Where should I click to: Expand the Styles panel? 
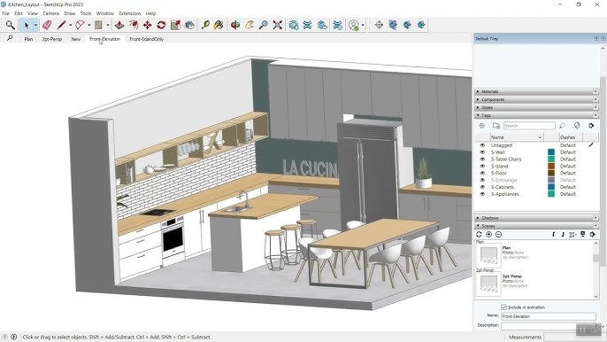click(x=478, y=107)
